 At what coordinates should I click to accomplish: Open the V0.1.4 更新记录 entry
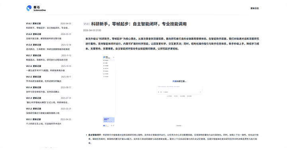49,90
